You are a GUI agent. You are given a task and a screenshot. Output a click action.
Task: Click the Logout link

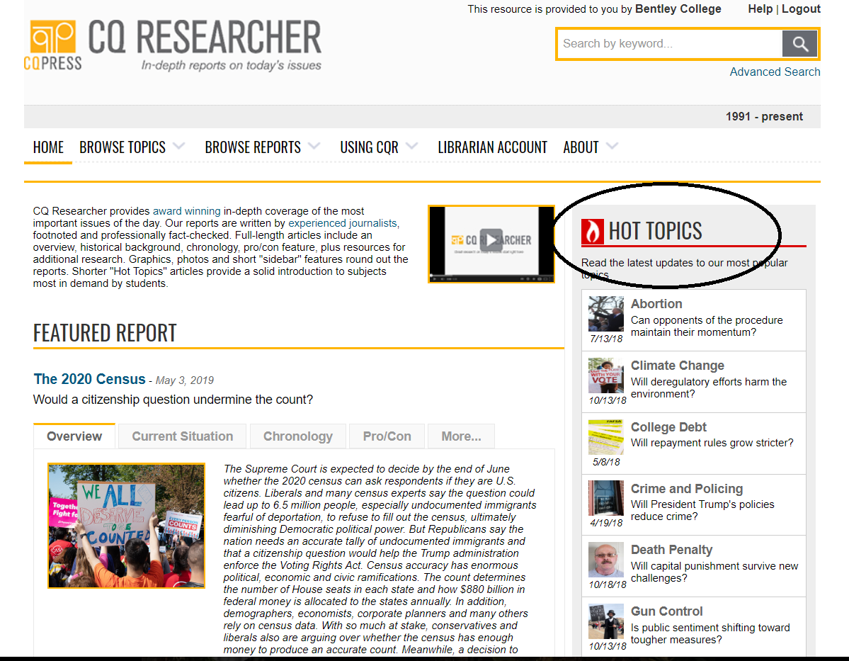pos(801,9)
